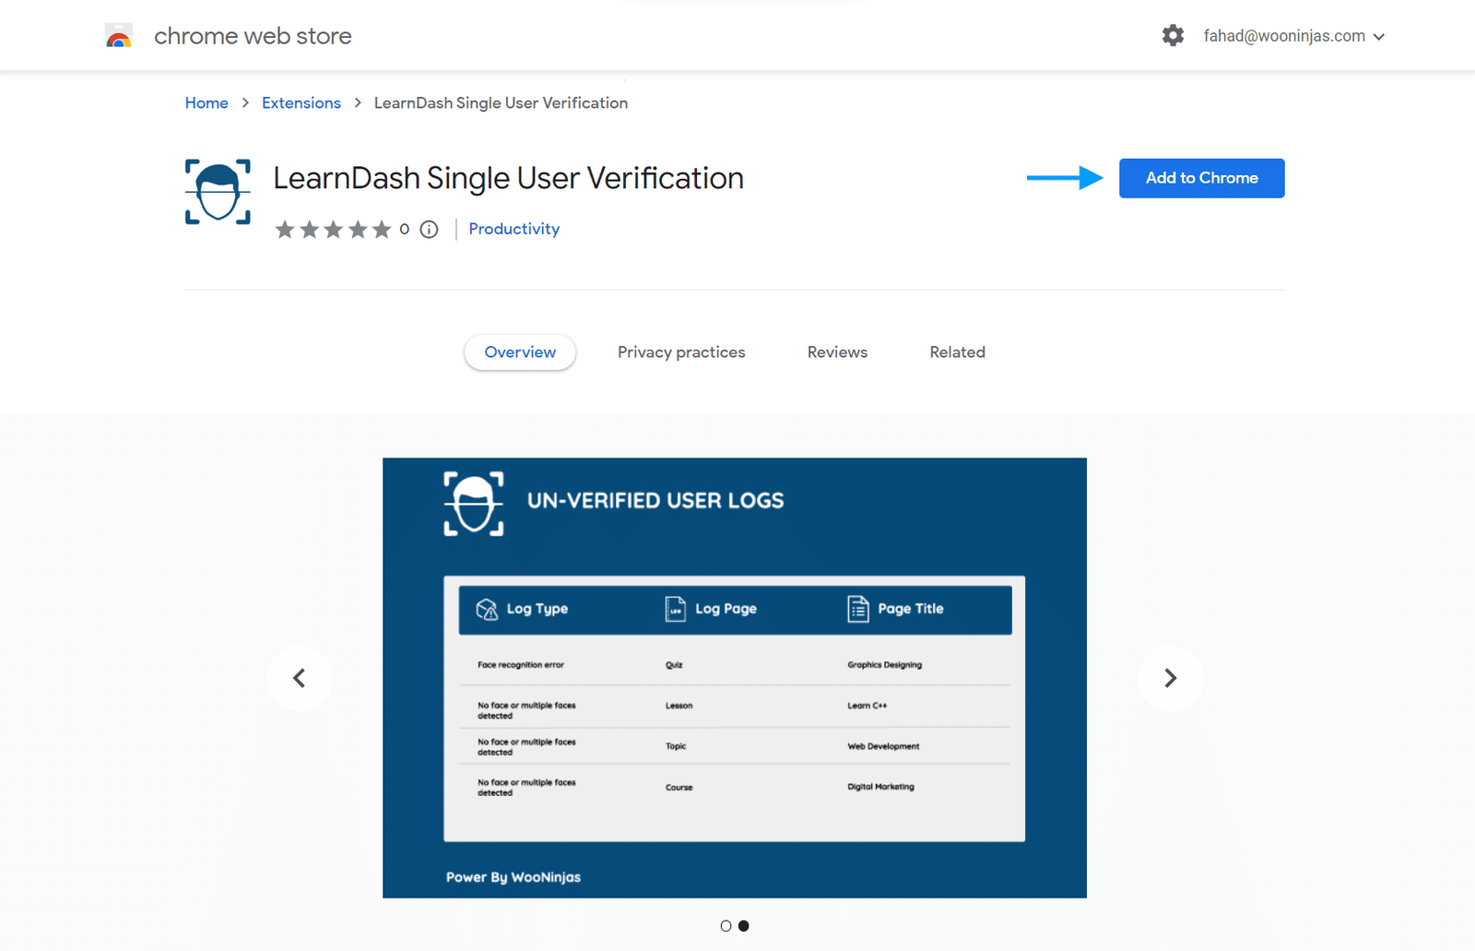The image size is (1475, 951).
Task: Open the Productivity category link
Action: (x=514, y=229)
